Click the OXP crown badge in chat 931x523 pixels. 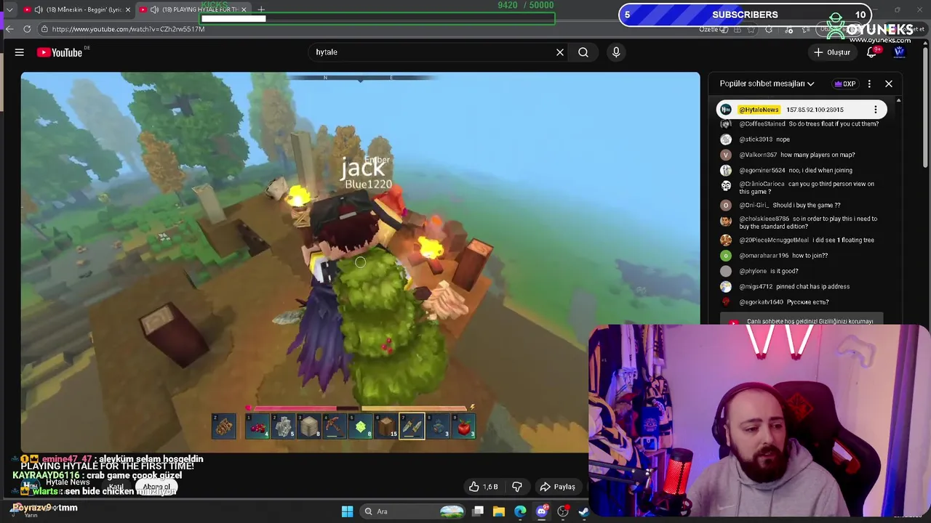click(x=845, y=84)
